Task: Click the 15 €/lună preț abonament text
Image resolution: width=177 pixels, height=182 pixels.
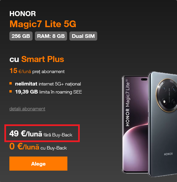Action: 37,71
